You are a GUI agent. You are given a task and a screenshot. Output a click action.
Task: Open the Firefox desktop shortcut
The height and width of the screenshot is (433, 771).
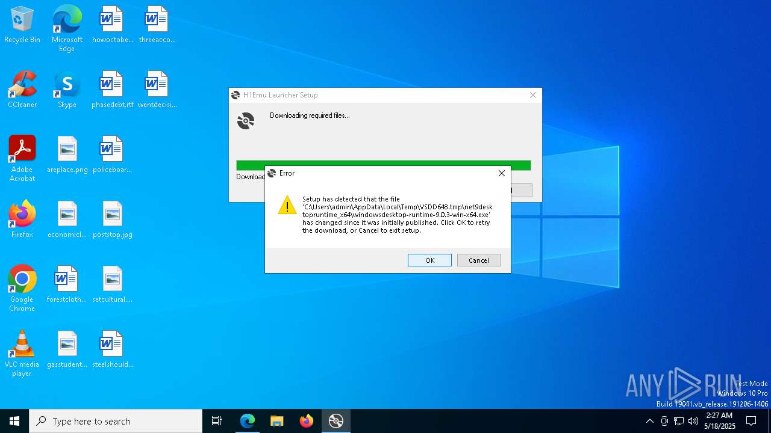tap(22, 220)
